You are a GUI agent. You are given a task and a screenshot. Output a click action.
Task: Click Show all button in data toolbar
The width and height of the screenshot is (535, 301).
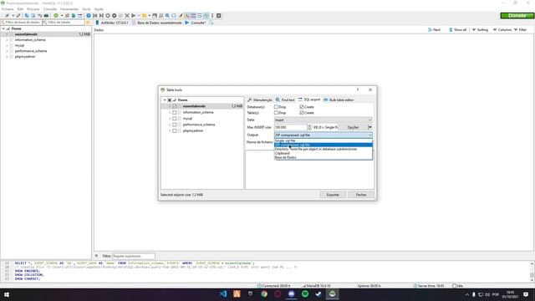point(457,30)
